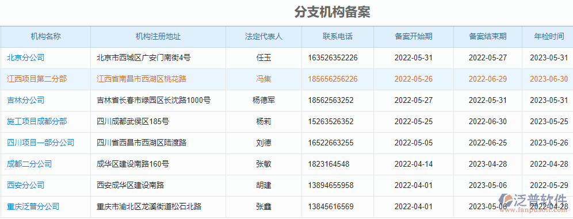The height and width of the screenshot is (219, 573).
Task: Click end date 2022-06-29
Action: pyautogui.click(x=488, y=79)
